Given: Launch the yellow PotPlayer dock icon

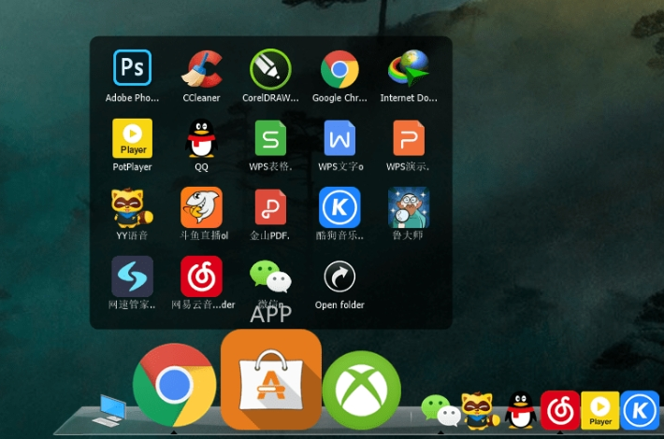Looking at the screenshot, I should (x=600, y=410).
